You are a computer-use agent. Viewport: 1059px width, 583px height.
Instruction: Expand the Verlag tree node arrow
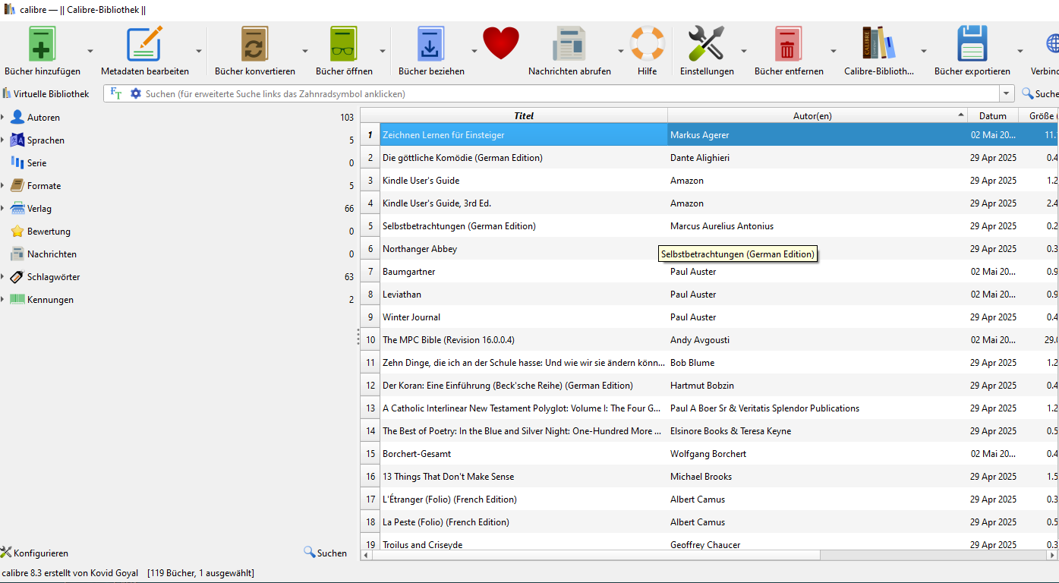point(3,209)
